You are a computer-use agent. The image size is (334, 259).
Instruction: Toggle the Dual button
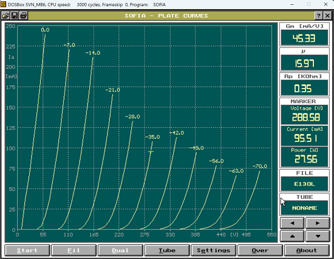(x=120, y=251)
